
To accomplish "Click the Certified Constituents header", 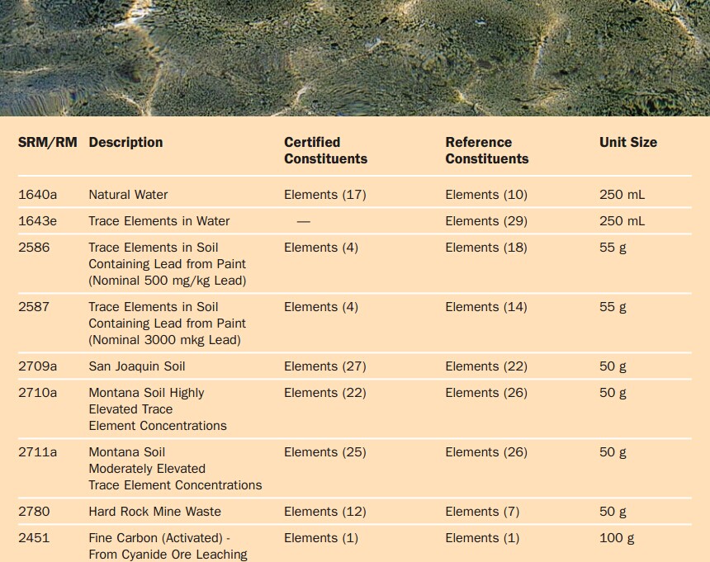I will pyautogui.click(x=325, y=150).
